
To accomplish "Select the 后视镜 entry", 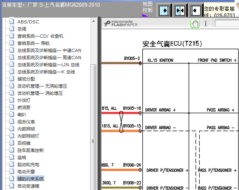I will click(24, 143).
